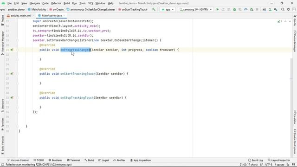The height and width of the screenshot is (167, 297).
Task: Open the Structure side panel
Action: pyautogui.click(x=2, y=106)
